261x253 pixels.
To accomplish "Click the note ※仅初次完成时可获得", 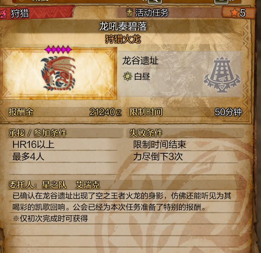I will point(51,218).
